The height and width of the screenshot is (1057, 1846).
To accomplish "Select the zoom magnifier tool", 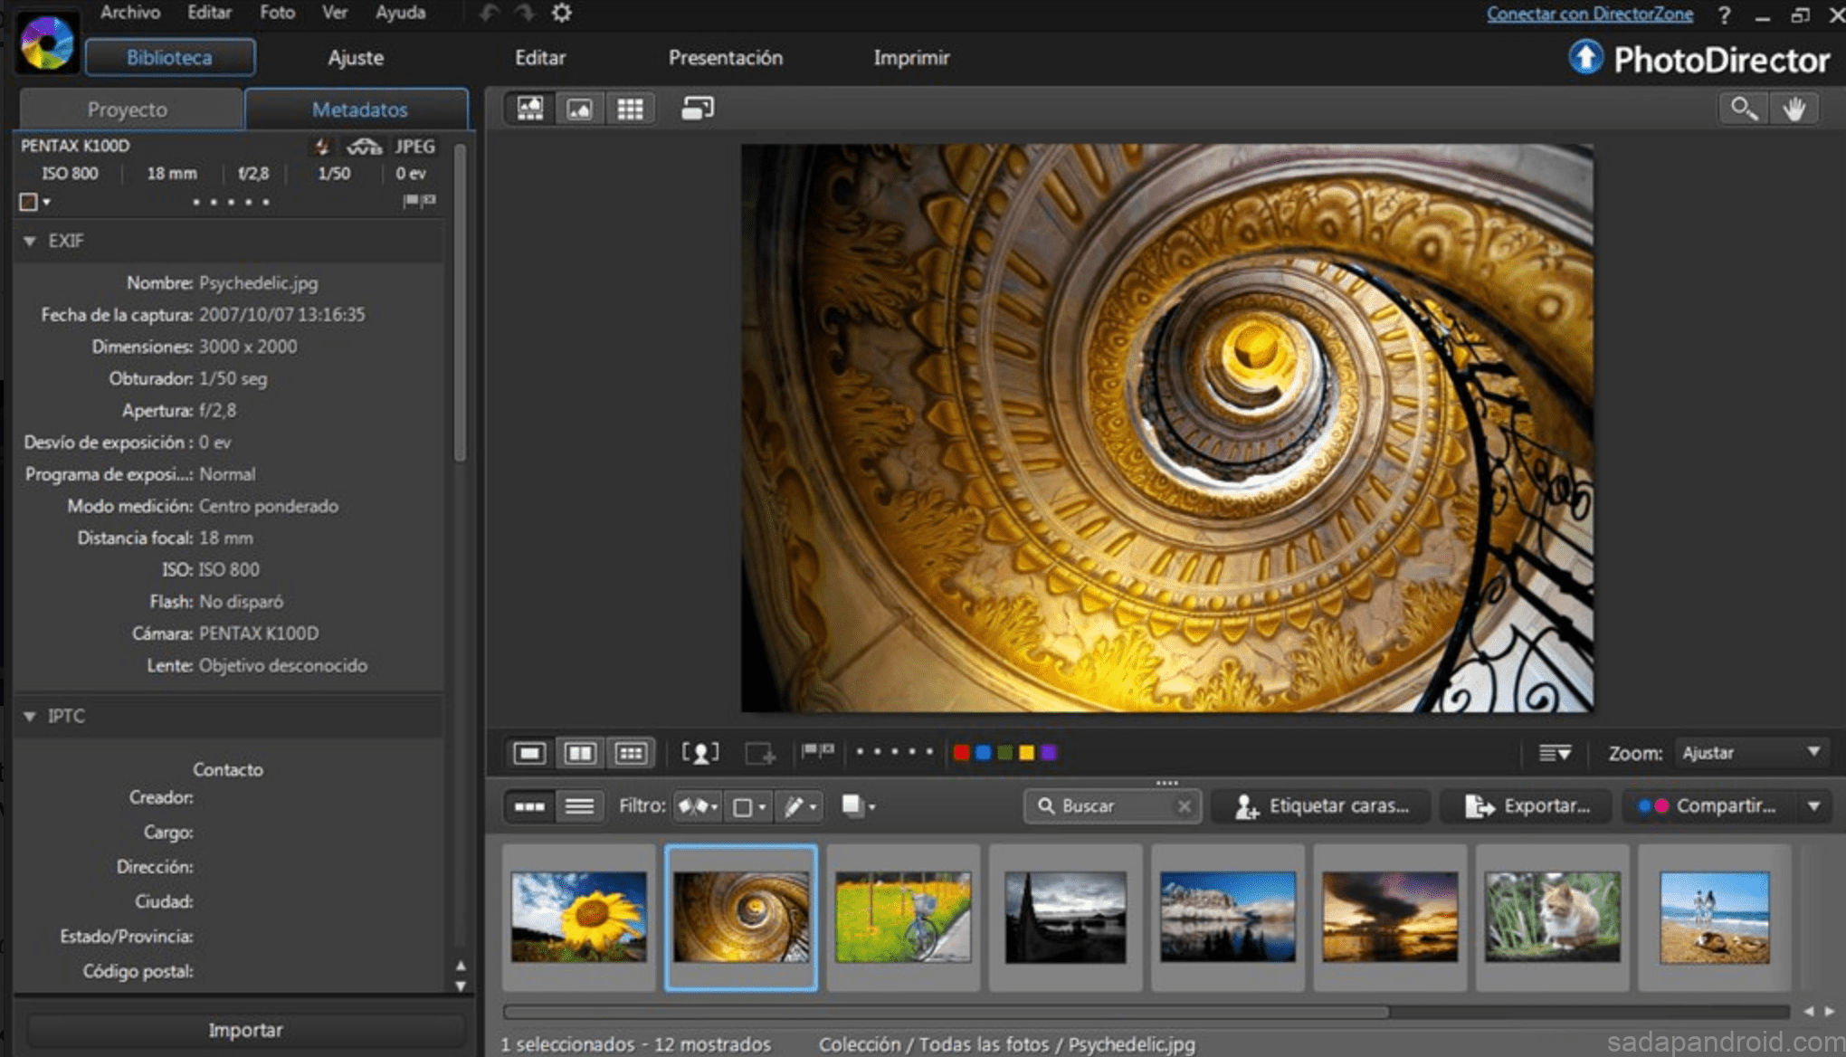I will (1743, 110).
